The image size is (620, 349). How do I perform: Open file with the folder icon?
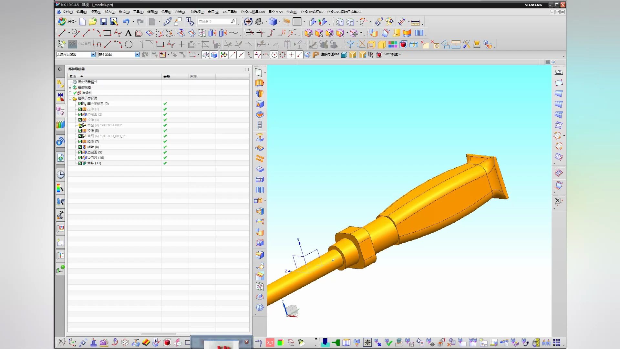(x=93, y=22)
